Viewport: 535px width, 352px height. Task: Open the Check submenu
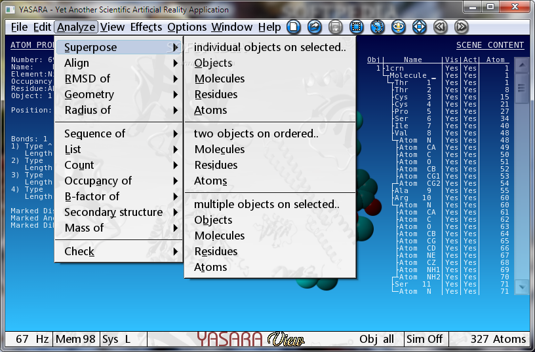119,251
